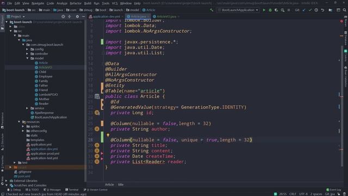Click the red error indicator atop editor
Viewport: 348px width, 196px height.
pos(341,21)
